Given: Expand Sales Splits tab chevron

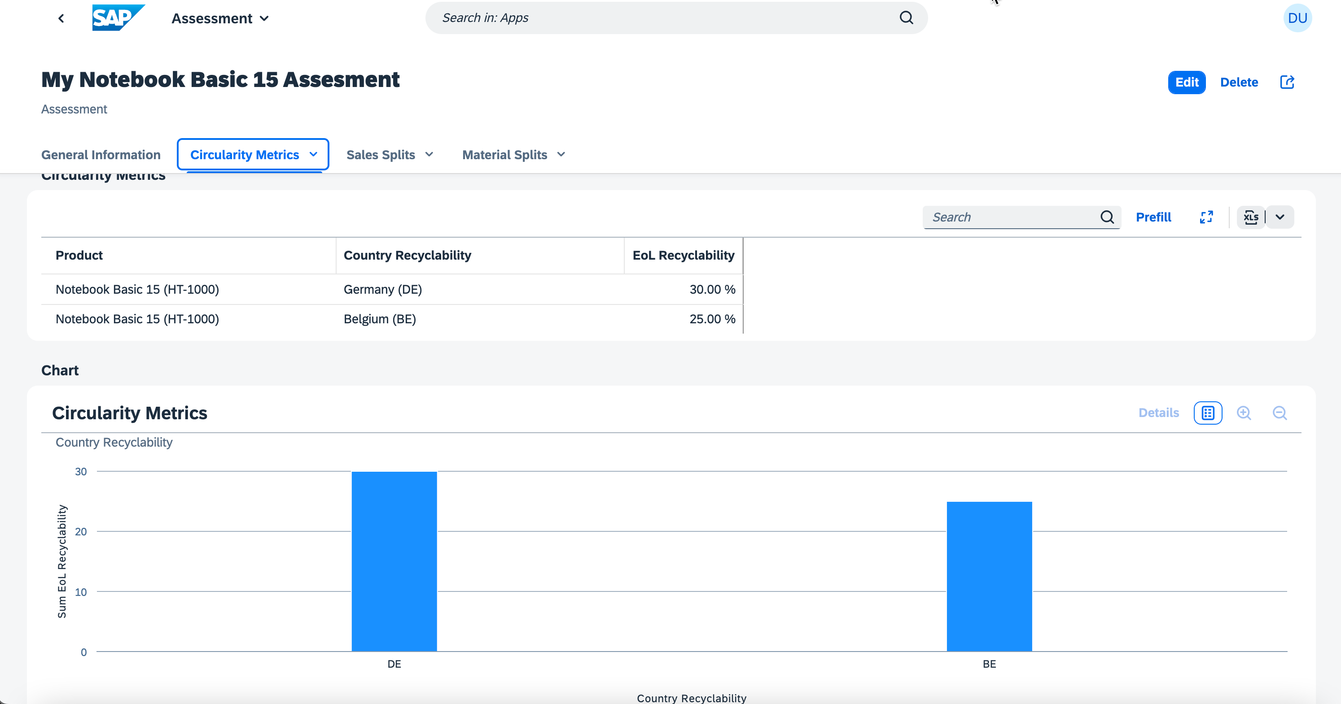Looking at the screenshot, I should point(429,154).
